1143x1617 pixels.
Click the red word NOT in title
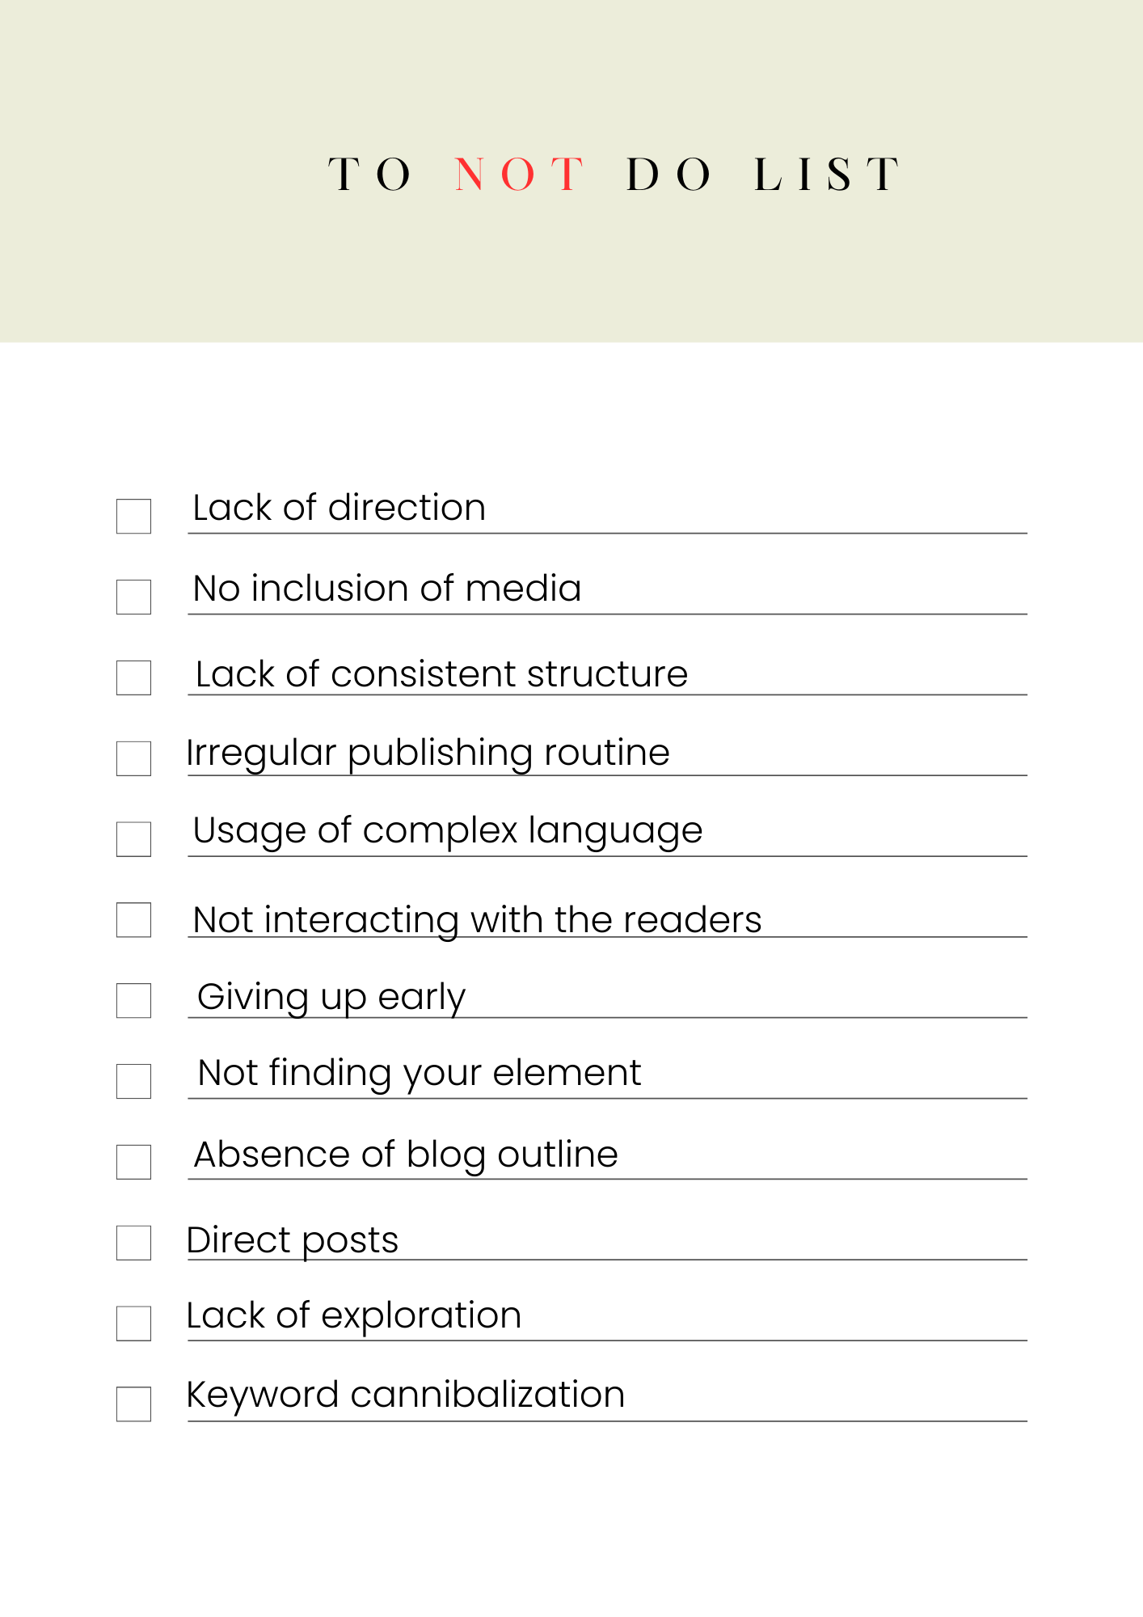pos(519,174)
